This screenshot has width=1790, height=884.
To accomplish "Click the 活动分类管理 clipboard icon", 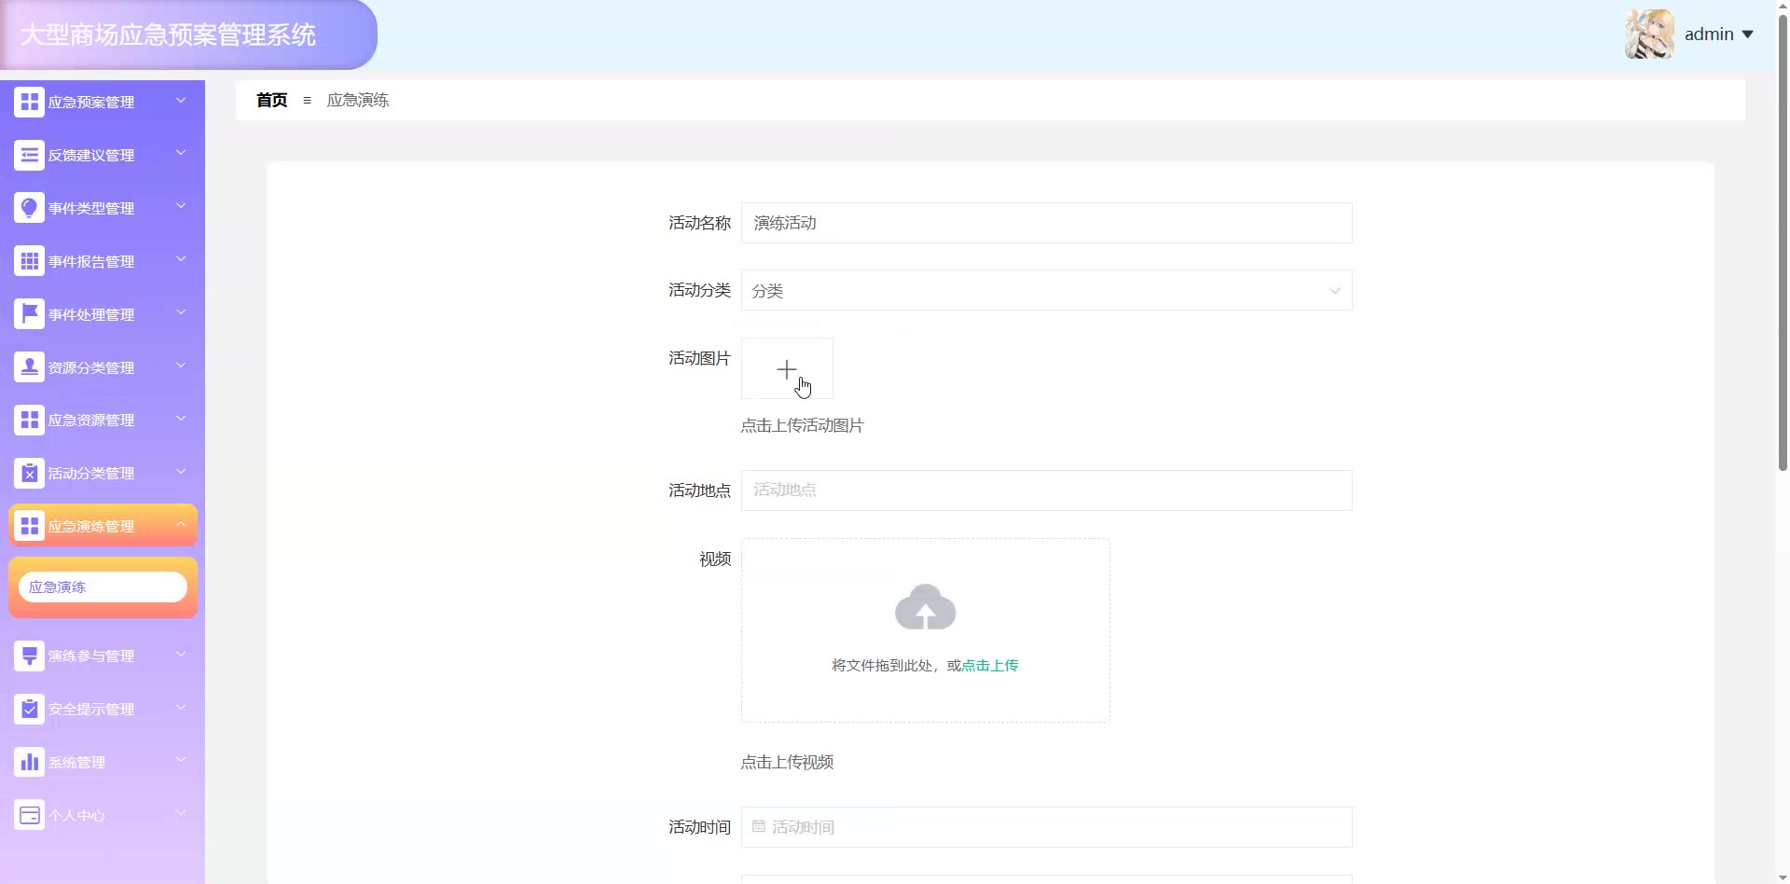I will click(29, 474).
